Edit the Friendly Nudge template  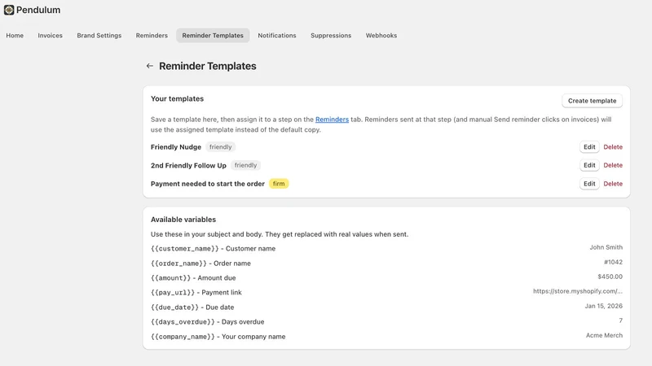coord(589,147)
